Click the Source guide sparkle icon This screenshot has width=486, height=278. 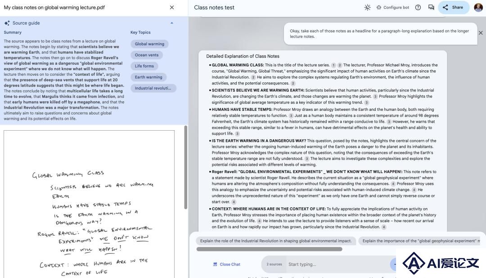pyautogui.click(x=7, y=23)
